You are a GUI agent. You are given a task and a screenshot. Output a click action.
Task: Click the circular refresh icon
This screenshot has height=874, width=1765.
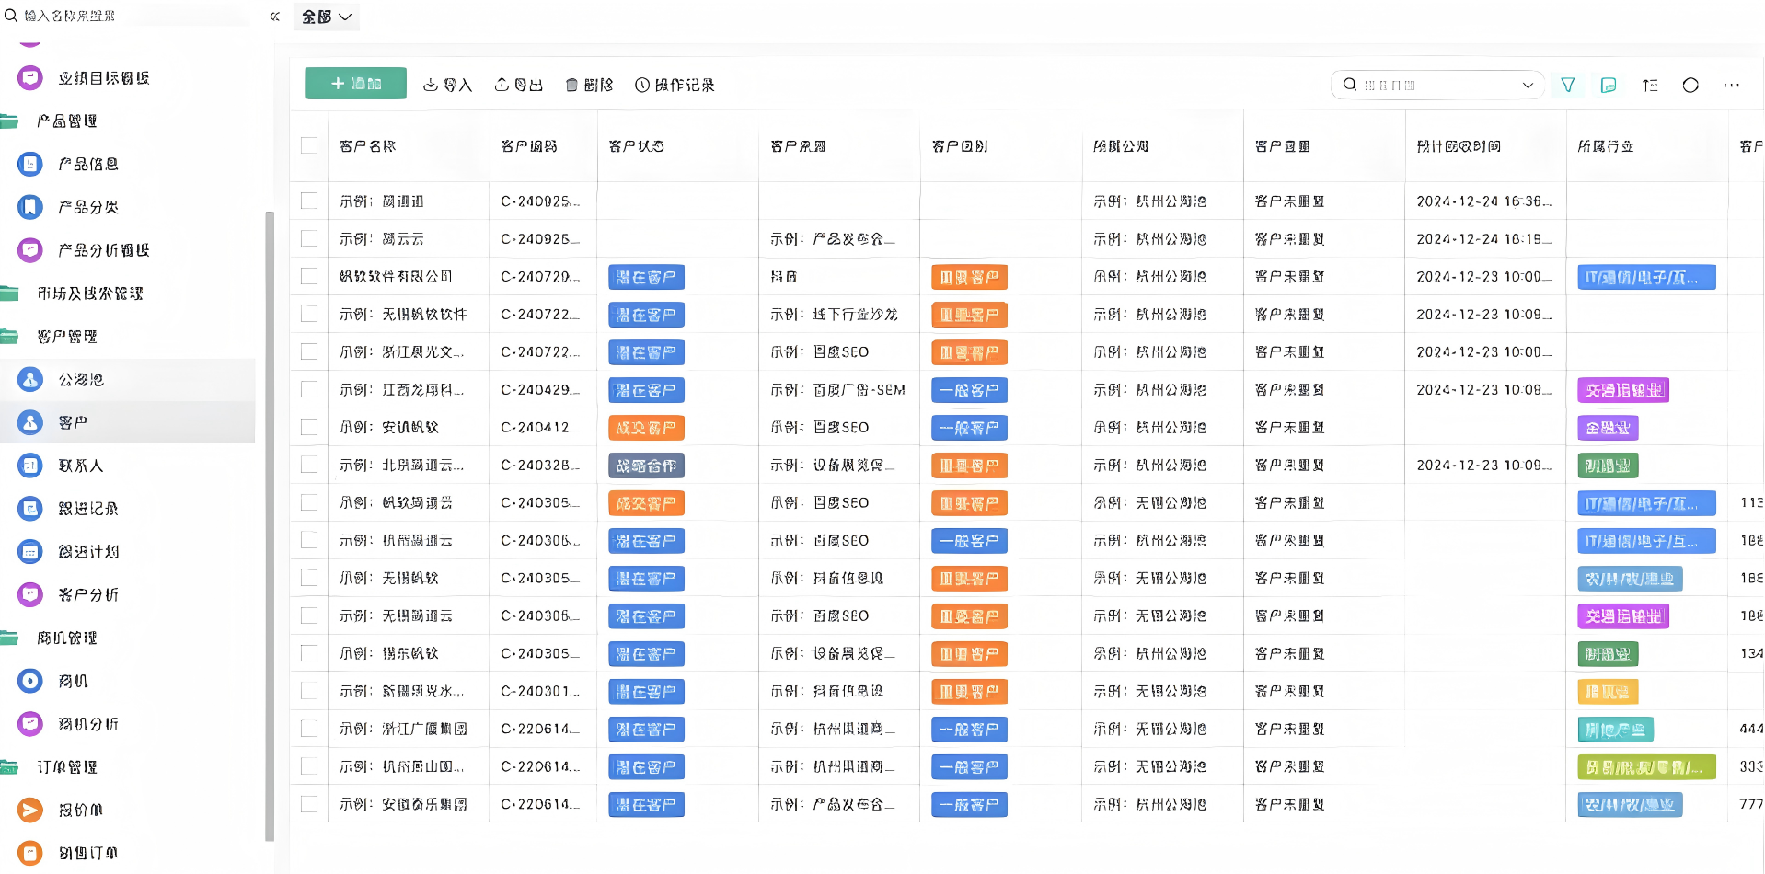1690,85
